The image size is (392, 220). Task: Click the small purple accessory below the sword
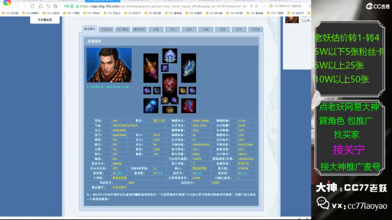[147, 90]
